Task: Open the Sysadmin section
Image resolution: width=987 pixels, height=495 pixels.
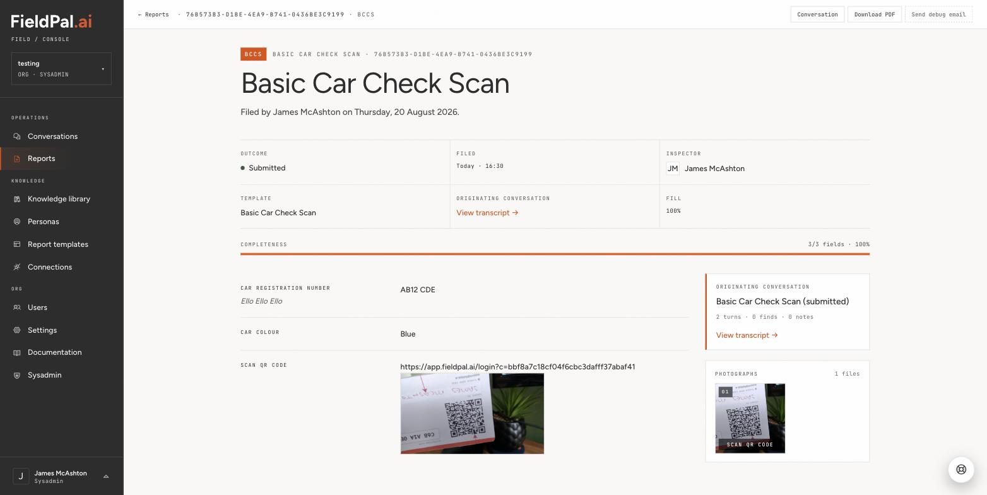Action: click(62, 375)
